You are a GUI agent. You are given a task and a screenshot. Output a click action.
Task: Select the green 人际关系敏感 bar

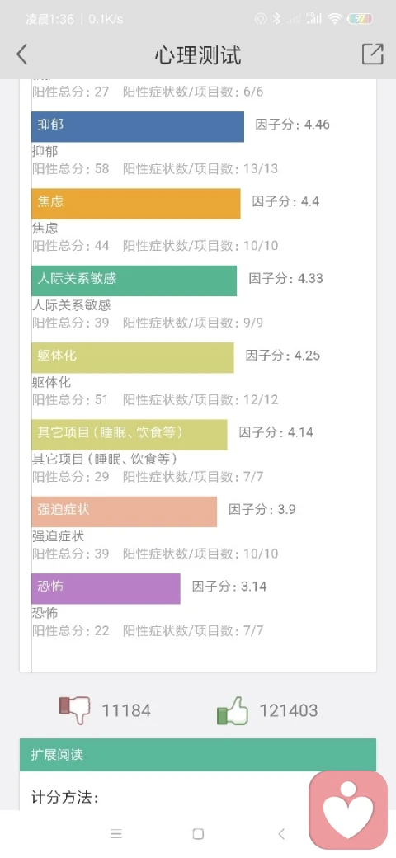point(134,280)
